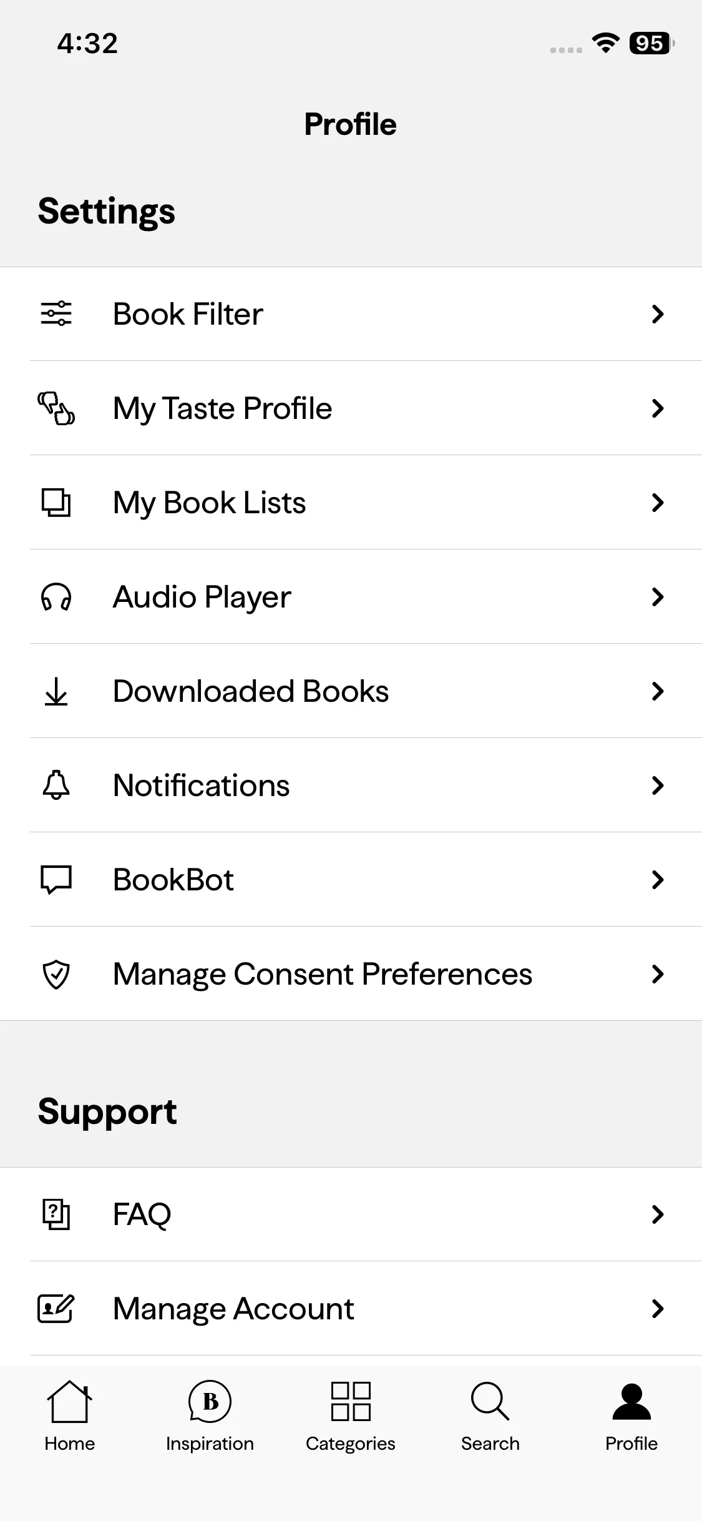Tap the My Taste Profile thumbs icon
Image resolution: width=702 pixels, height=1521 pixels.
pyautogui.click(x=56, y=408)
